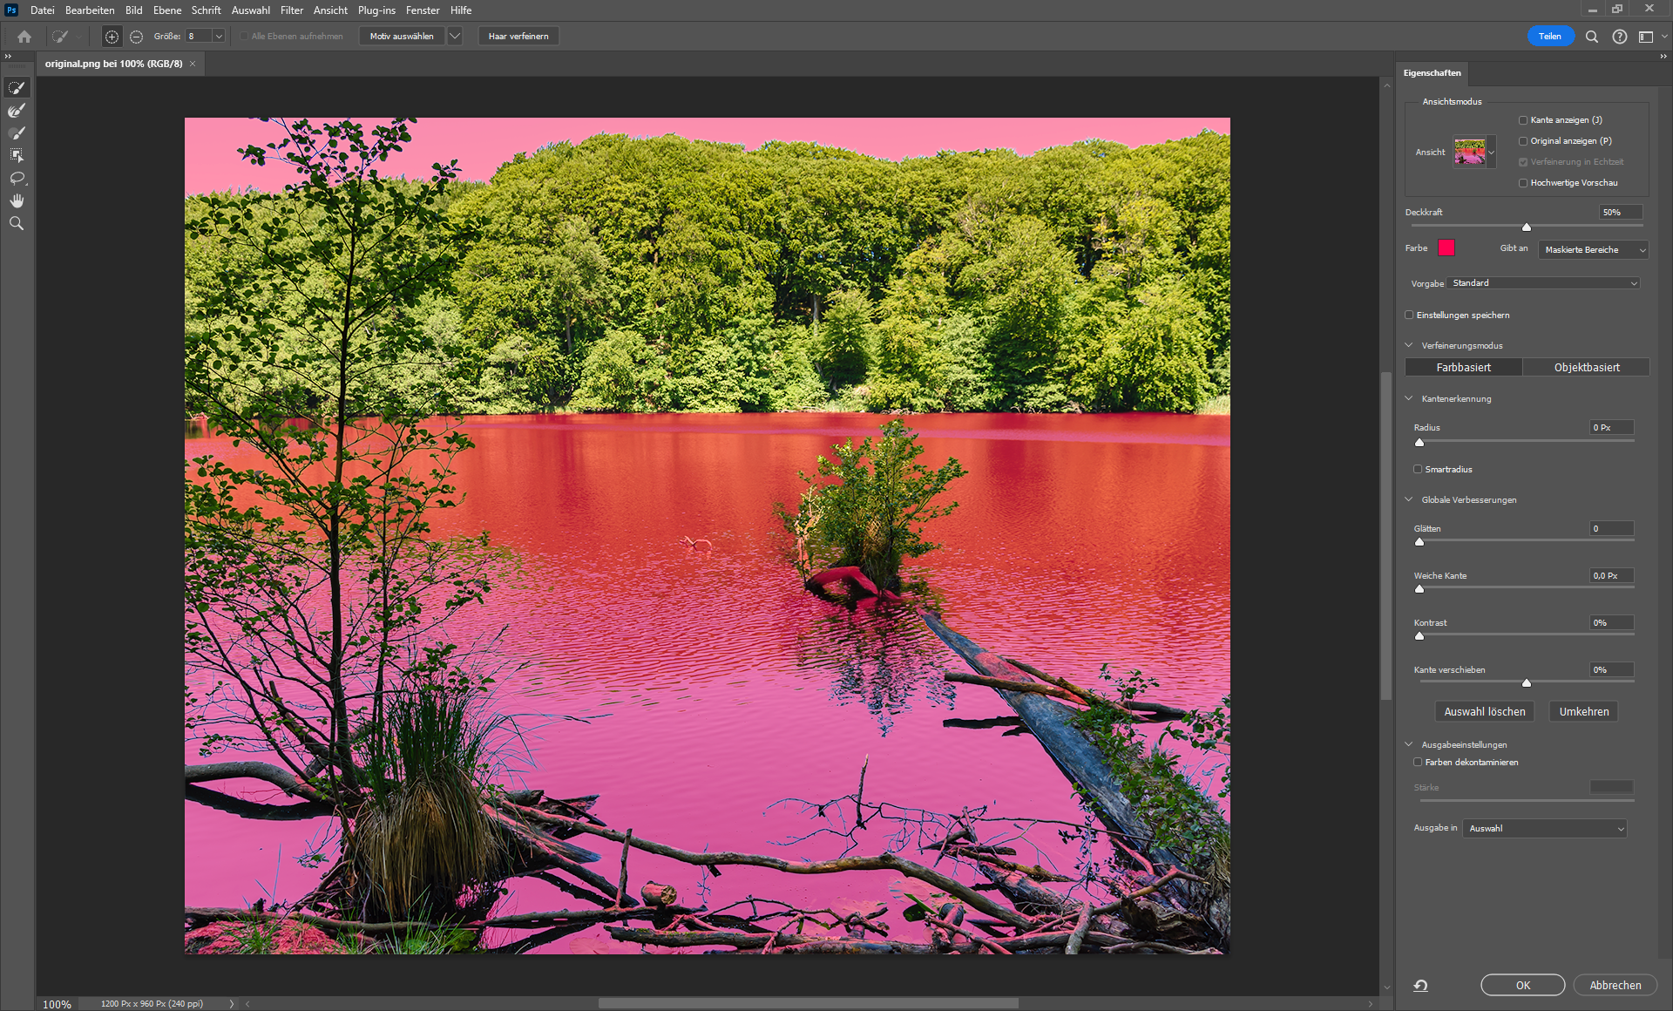Enable Farben dekontaminieren checkbox
Screen dimensions: 1673x1011
(x=1418, y=762)
